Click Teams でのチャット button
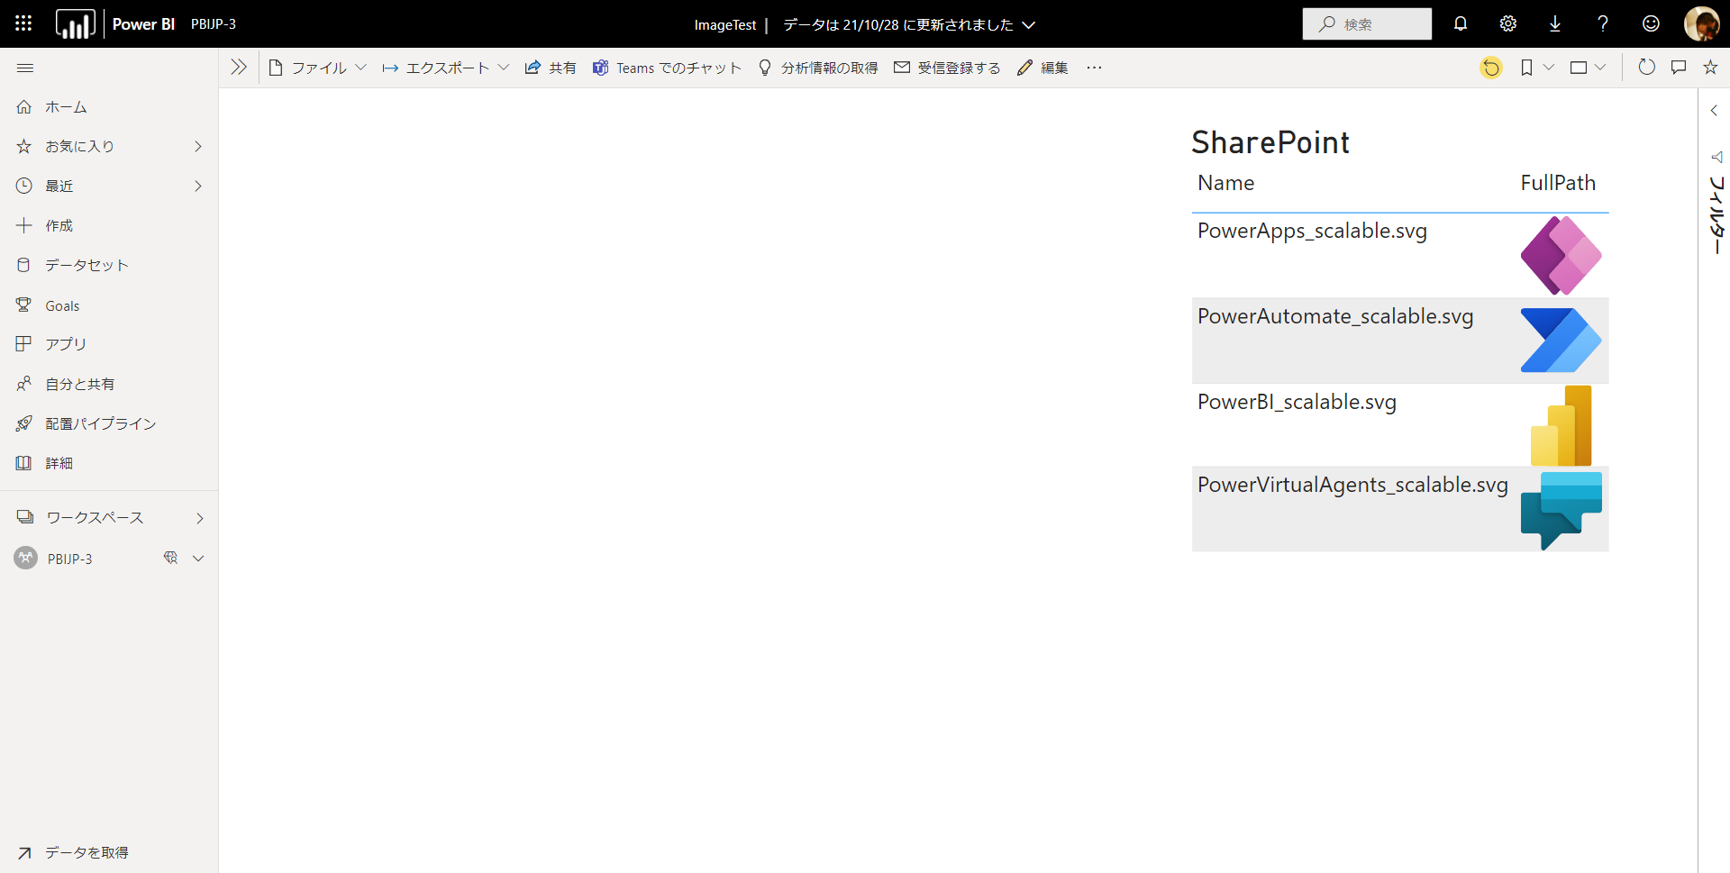The height and width of the screenshot is (873, 1730). click(x=667, y=68)
